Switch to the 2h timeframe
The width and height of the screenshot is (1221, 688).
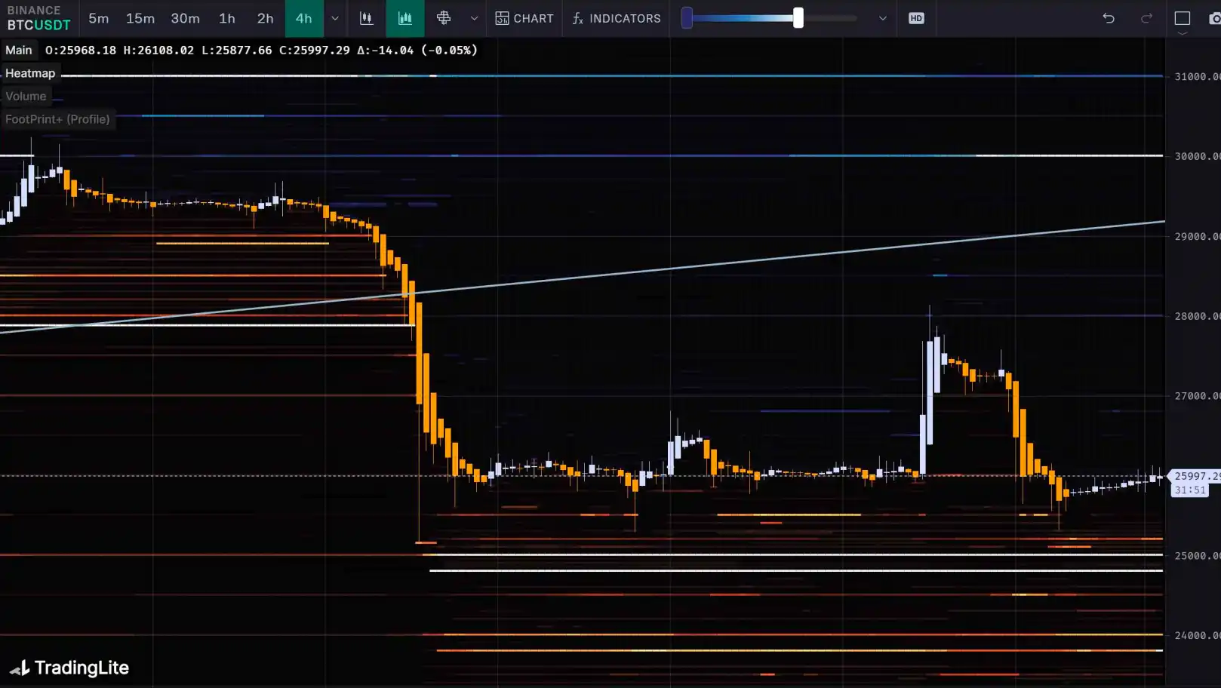266,18
